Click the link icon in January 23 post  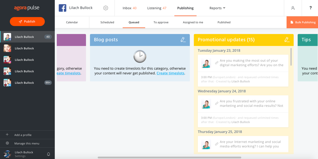tap(217, 63)
